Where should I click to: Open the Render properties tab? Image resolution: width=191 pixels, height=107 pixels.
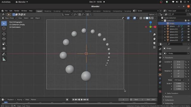(160, 54)
